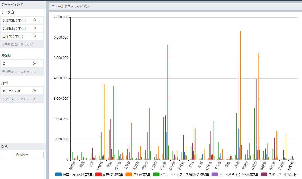The height and width of the screenshot is (179, 302).
Task: Select the 省 category axis field
Action: (22, 63)
